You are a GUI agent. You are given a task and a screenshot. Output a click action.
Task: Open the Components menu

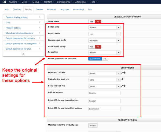(64, 2)
